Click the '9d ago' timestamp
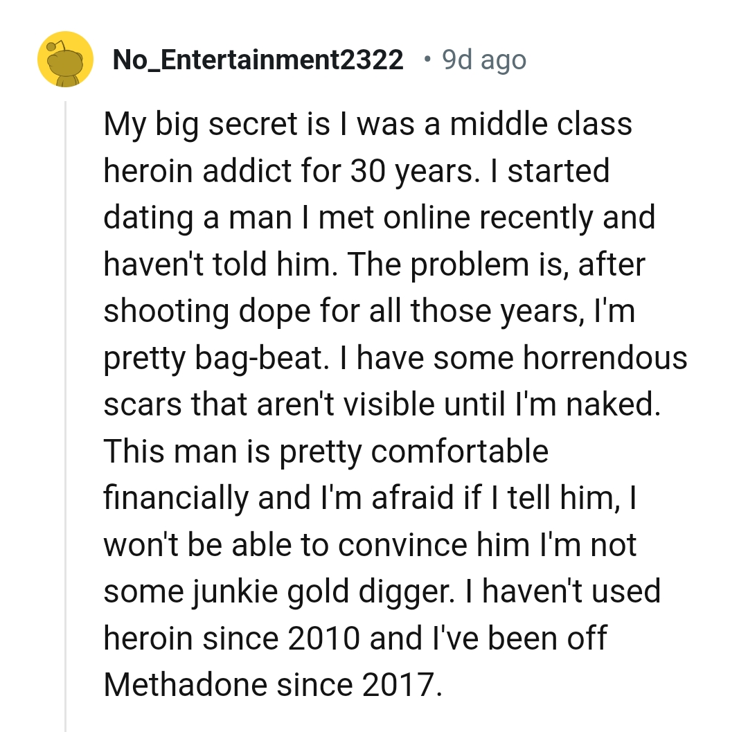The image size is (748, 732). click(483, 61)
